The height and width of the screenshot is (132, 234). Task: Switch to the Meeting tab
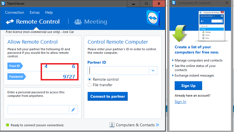pyautogui.click(x=95, y=22)
